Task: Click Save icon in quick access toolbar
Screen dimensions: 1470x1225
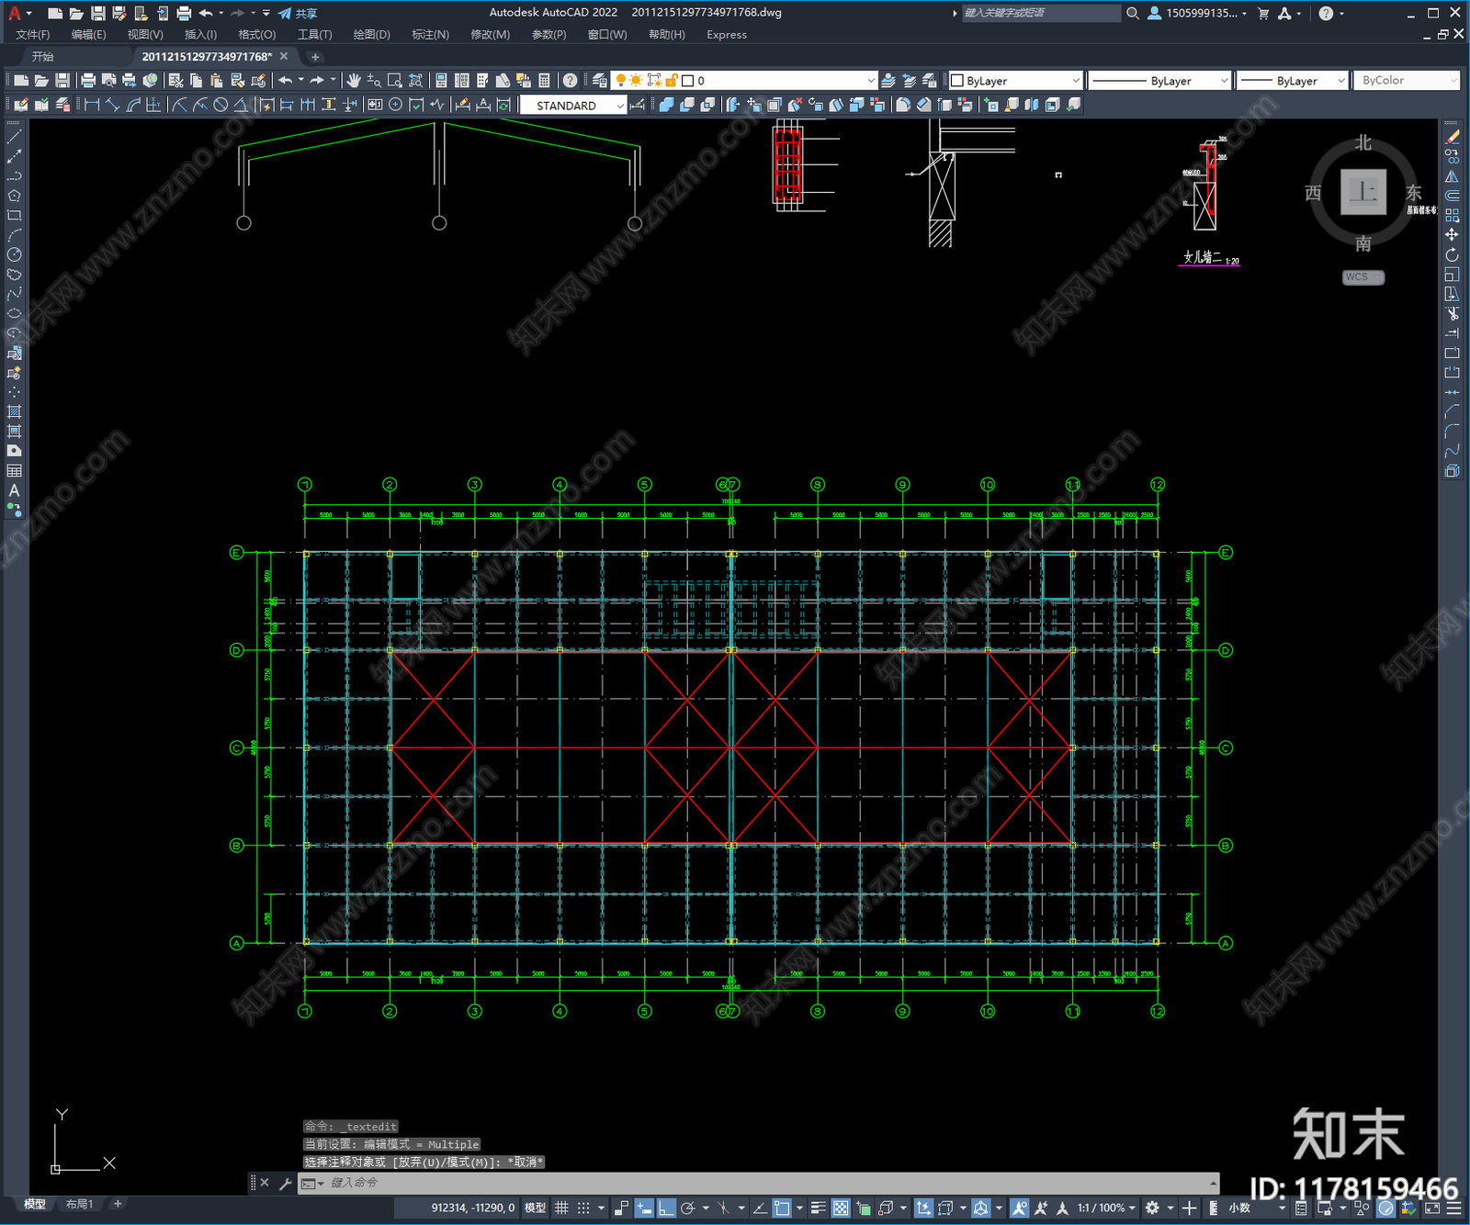Action: pyautogui.click(x=97, y=13)
